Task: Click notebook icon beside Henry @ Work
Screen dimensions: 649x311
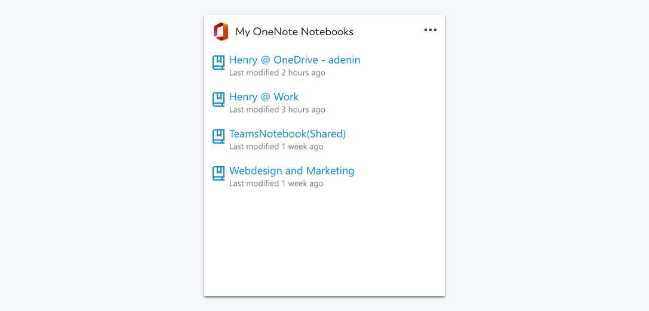Action: pos(219,99)
